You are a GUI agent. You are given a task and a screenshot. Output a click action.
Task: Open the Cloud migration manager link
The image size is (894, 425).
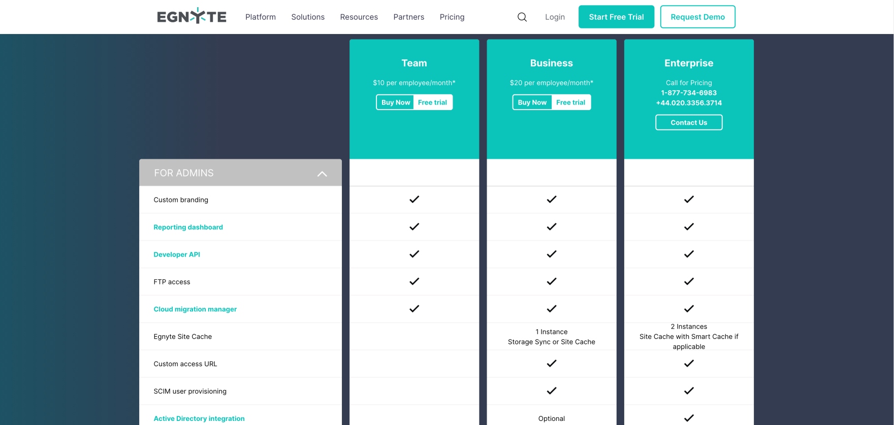click(x=195, y=309)
